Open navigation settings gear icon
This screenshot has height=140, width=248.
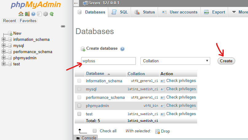45,14
